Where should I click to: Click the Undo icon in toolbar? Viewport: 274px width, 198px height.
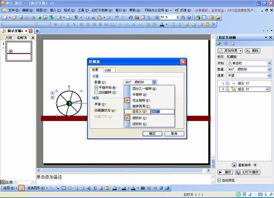coord(117,18)
